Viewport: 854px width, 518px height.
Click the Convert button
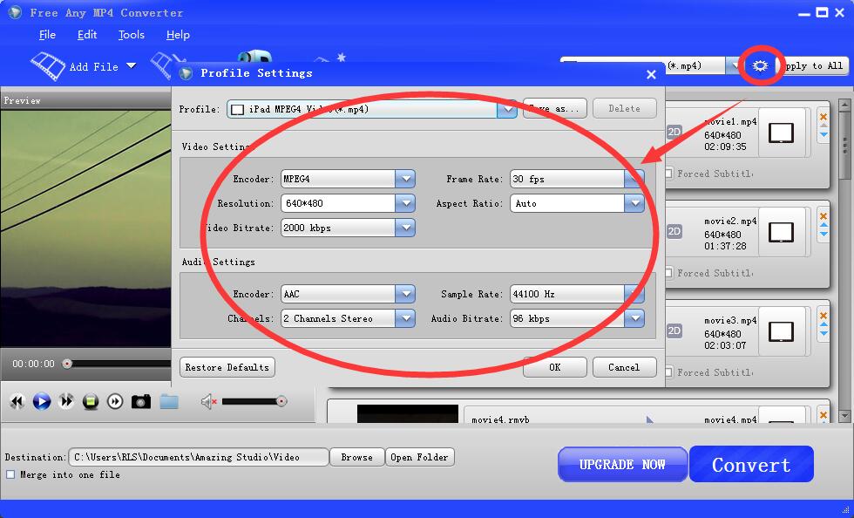(751, 465)
